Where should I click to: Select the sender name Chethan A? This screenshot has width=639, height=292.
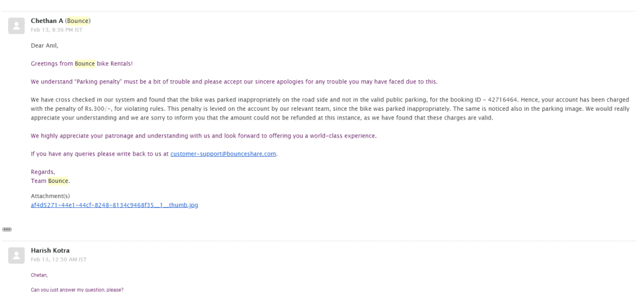[47, 21]
